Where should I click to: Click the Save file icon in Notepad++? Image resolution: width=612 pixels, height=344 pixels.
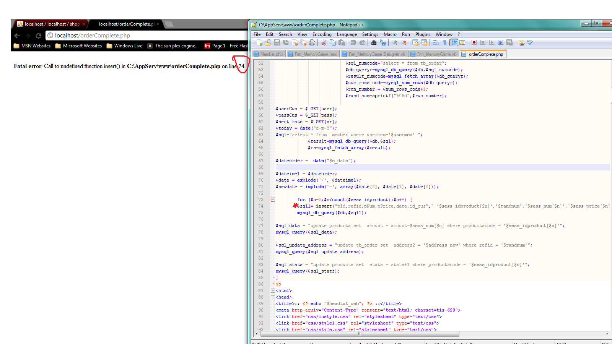[277, 42]
